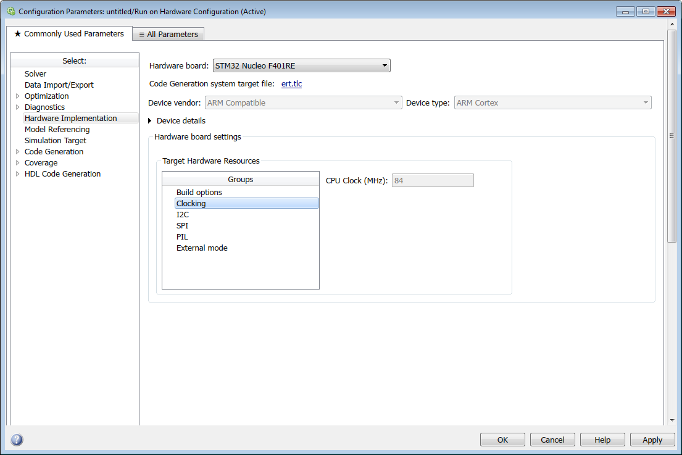
Task: Click the Apply button
Action: (x=652, y=440)
